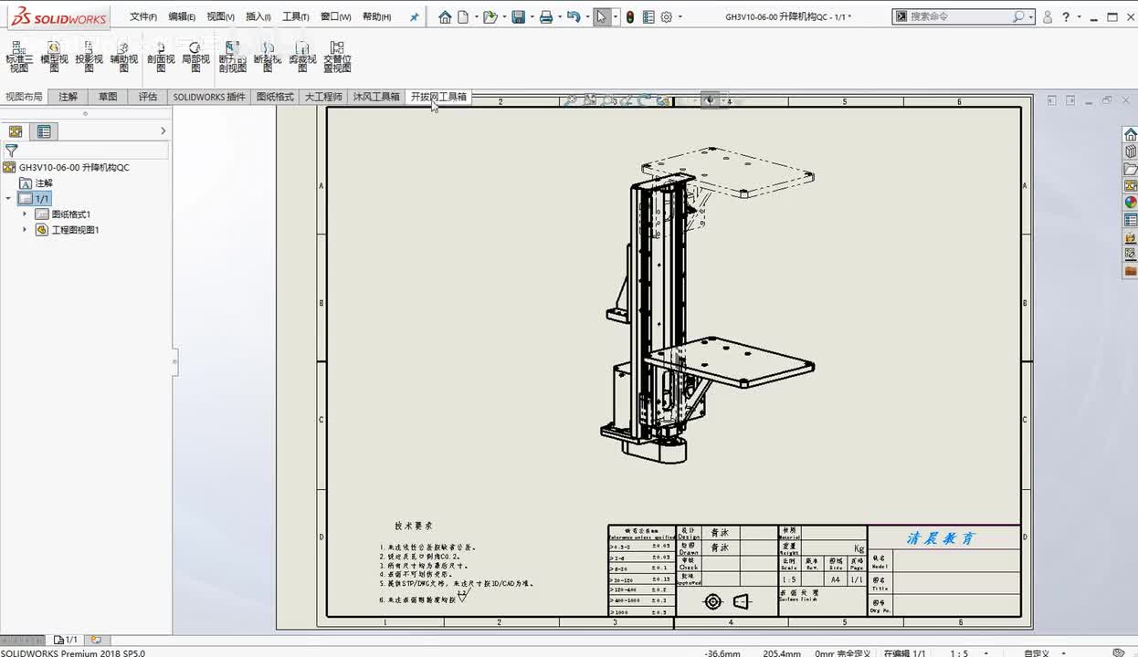Viewport: 1138px width, 657px height.
Task: Select Auxiliary View (辅助视图) tool
Action: [124, 57]
